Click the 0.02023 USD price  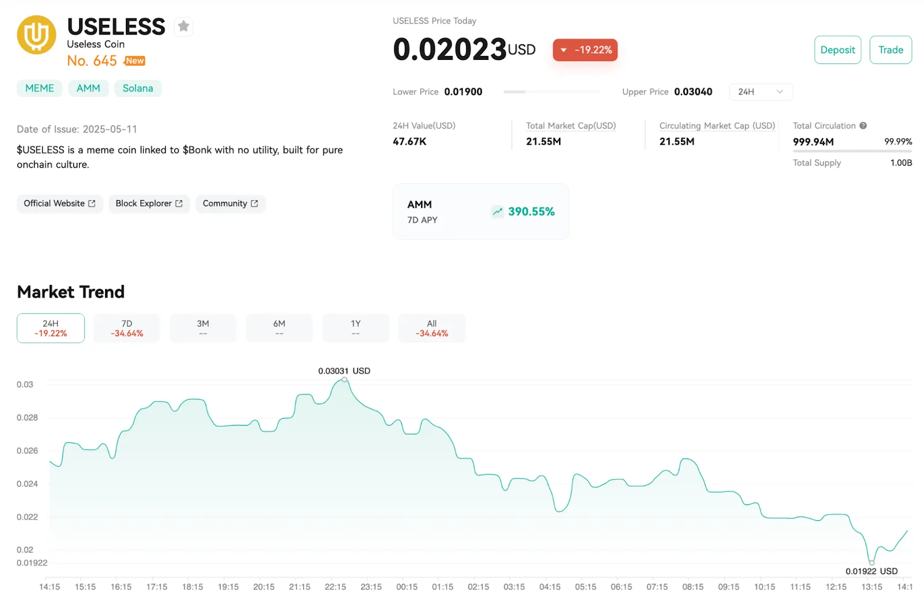(x=464, y=49)
